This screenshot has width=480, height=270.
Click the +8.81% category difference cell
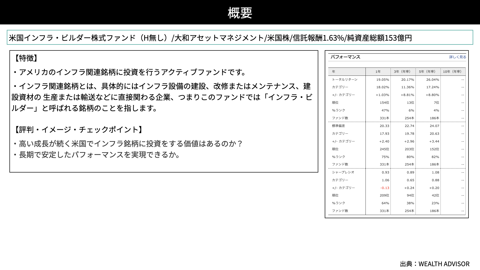pos(407,95)
